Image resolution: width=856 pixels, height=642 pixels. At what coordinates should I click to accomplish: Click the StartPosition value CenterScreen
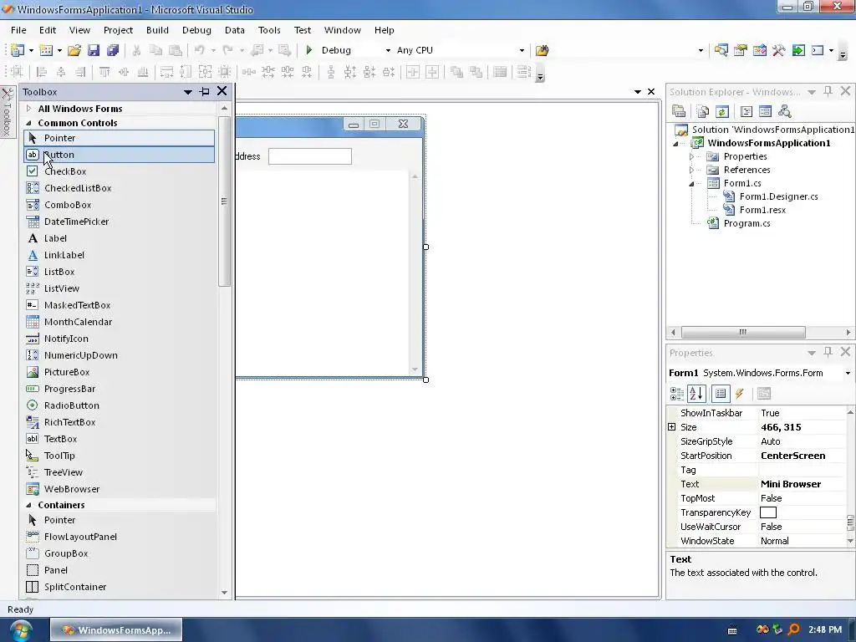[x=792, y=456]
